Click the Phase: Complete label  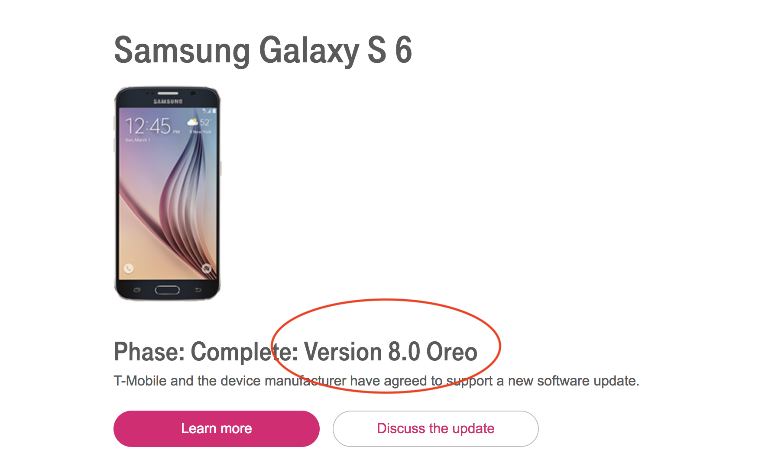pyautogui.click(x=202, y=352)
